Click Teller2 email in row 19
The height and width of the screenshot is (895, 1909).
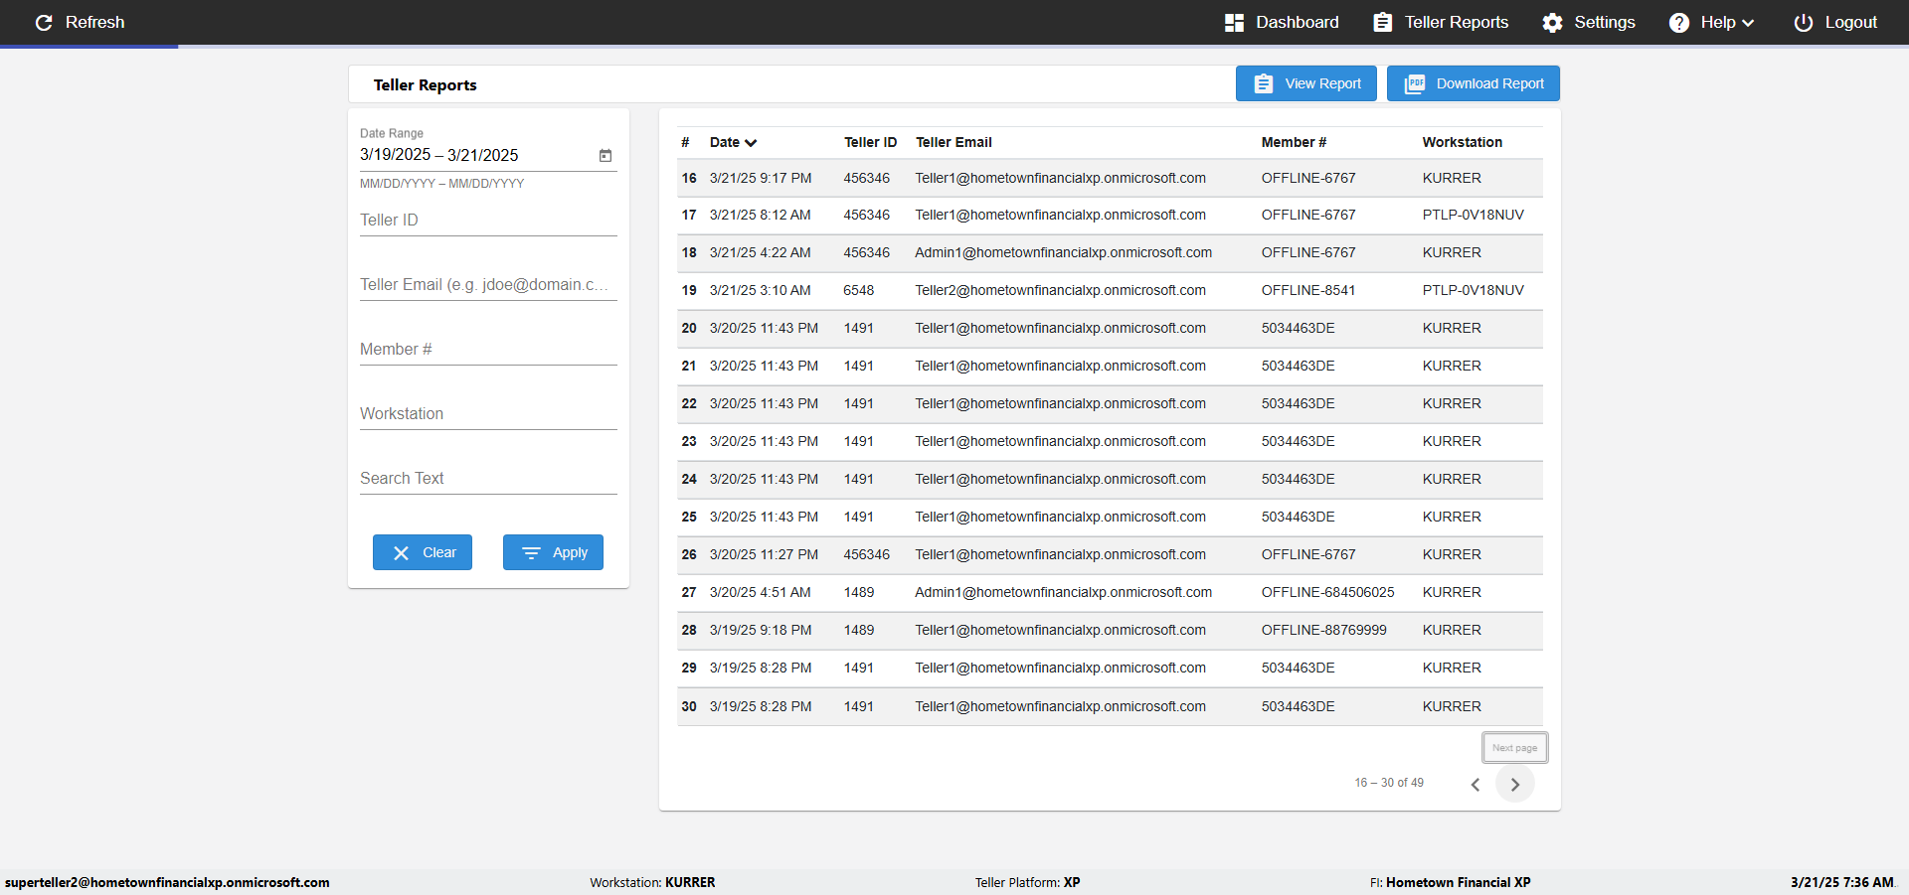(1060, 290)
